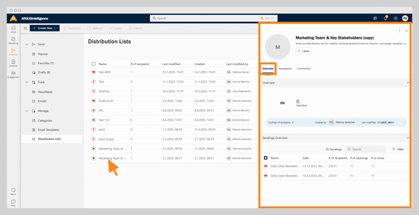This screenshot has height=215, width=419.
Task: Open settings gear in top bar
Action: coord(396,18)
